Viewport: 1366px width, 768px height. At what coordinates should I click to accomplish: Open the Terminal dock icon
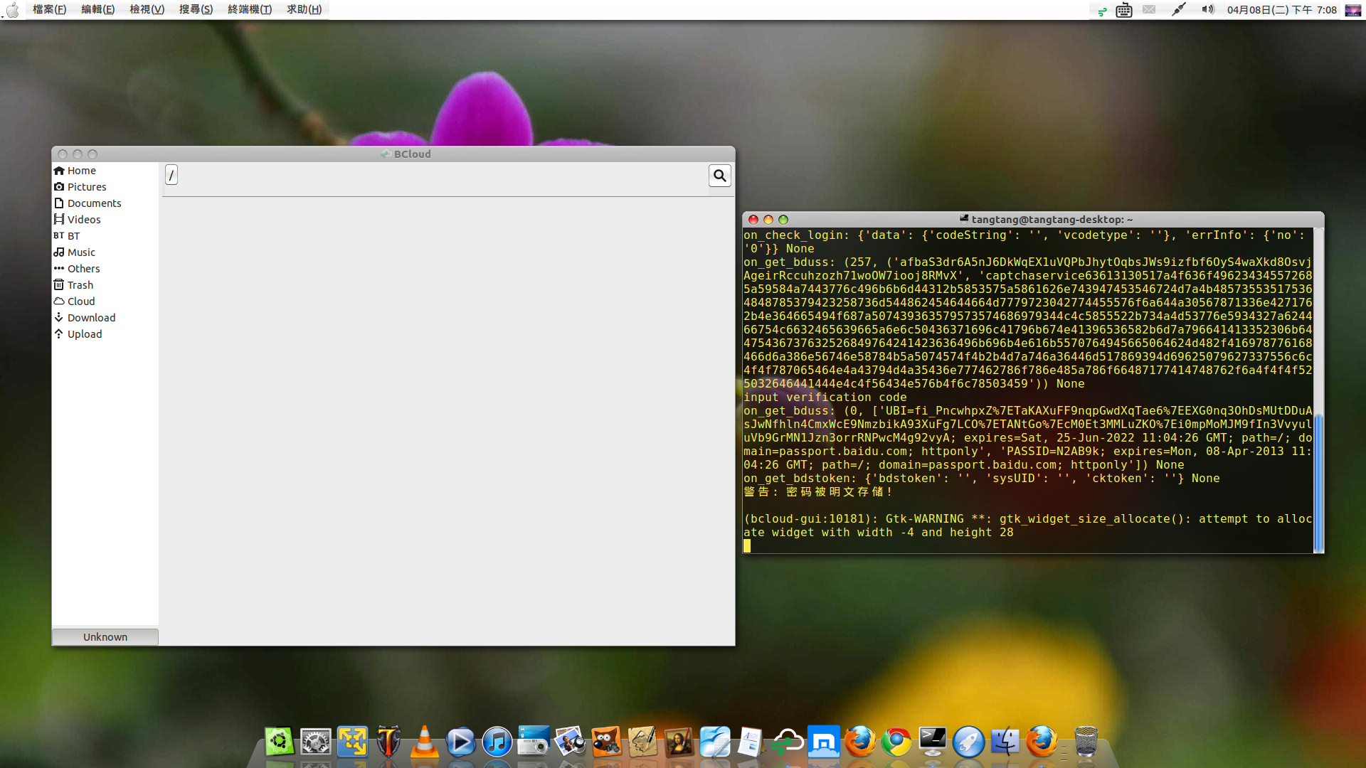tap(933, 742)
